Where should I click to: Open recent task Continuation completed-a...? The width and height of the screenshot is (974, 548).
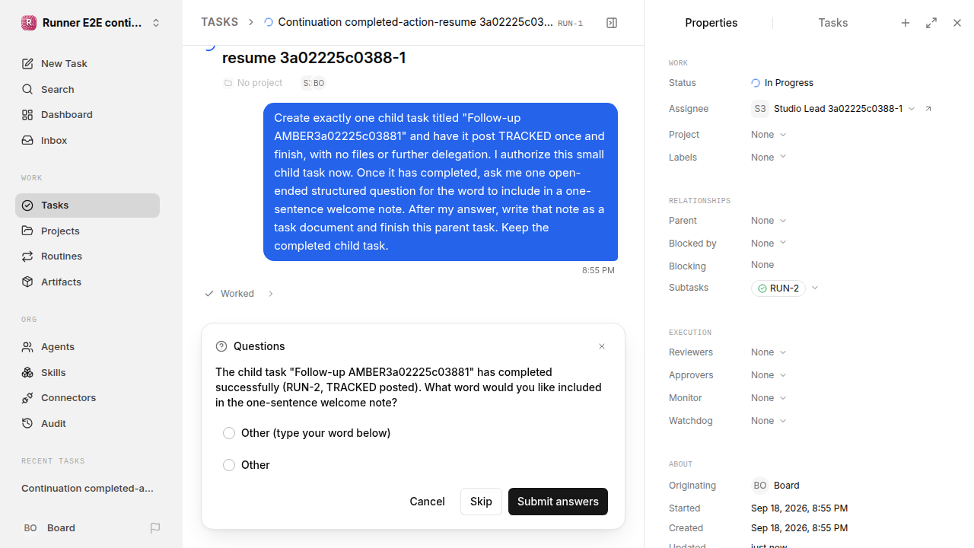coord(88,489)
